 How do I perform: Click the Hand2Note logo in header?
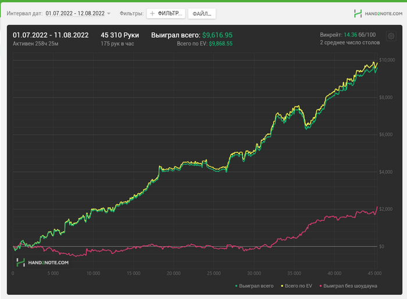point(378,13)
